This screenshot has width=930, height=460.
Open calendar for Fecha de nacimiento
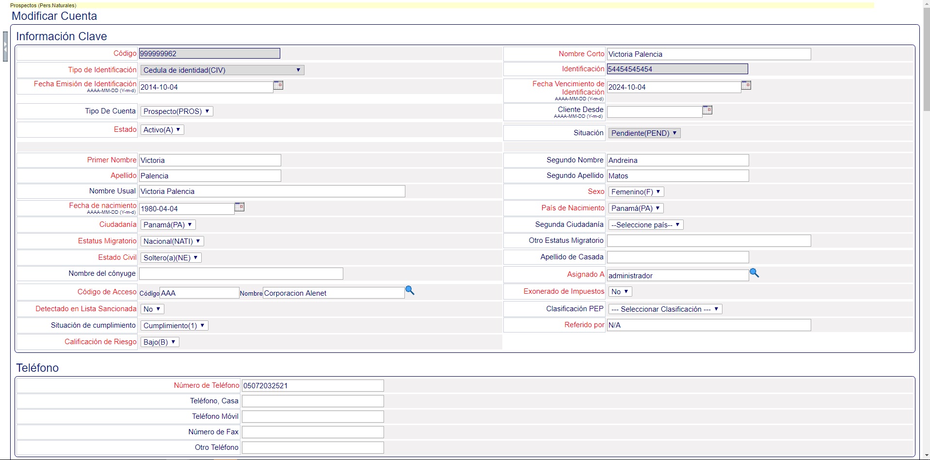coord(239,207)
